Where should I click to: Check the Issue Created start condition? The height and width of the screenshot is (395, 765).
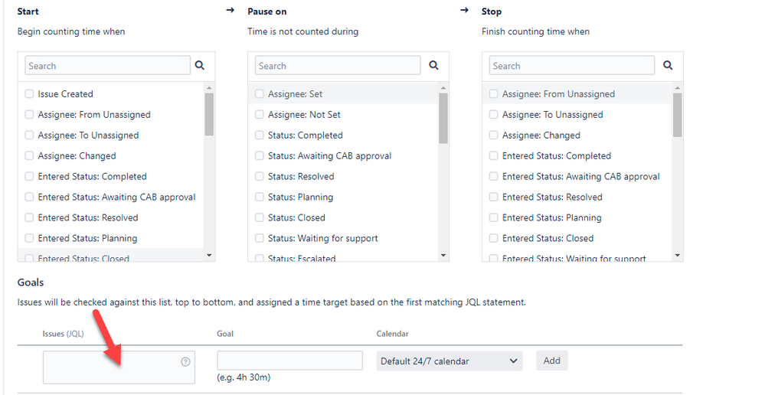(x=29, y=94)
